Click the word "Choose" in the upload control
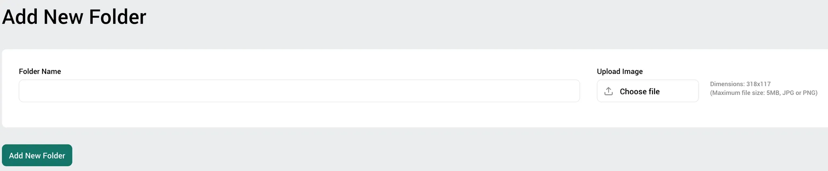The image size is (828, 171). pyautogui.click(x=633, y=92)
